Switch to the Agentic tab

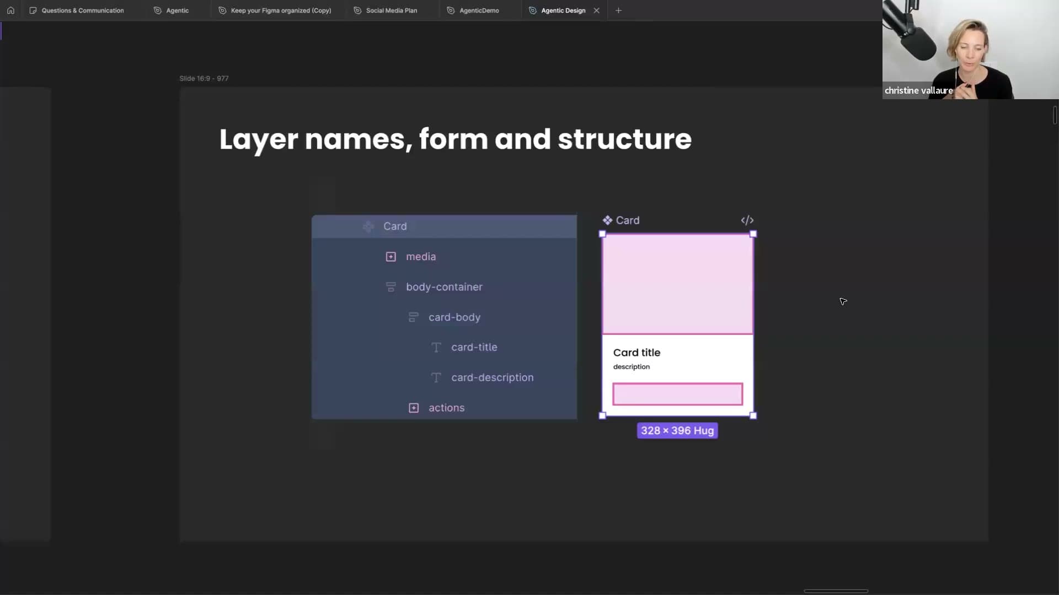[172, 10]
